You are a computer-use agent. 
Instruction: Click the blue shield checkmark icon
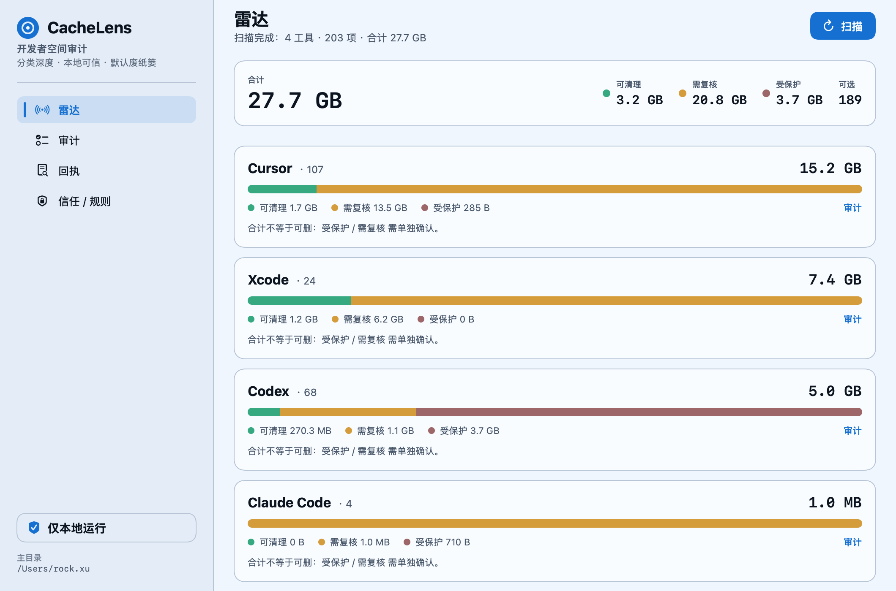click(34, 528)
